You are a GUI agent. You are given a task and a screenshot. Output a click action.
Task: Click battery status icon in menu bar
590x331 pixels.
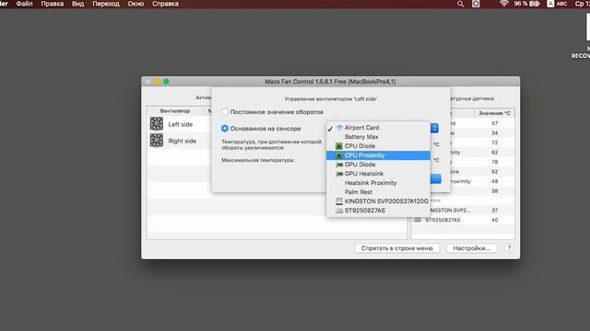point(535,4)
